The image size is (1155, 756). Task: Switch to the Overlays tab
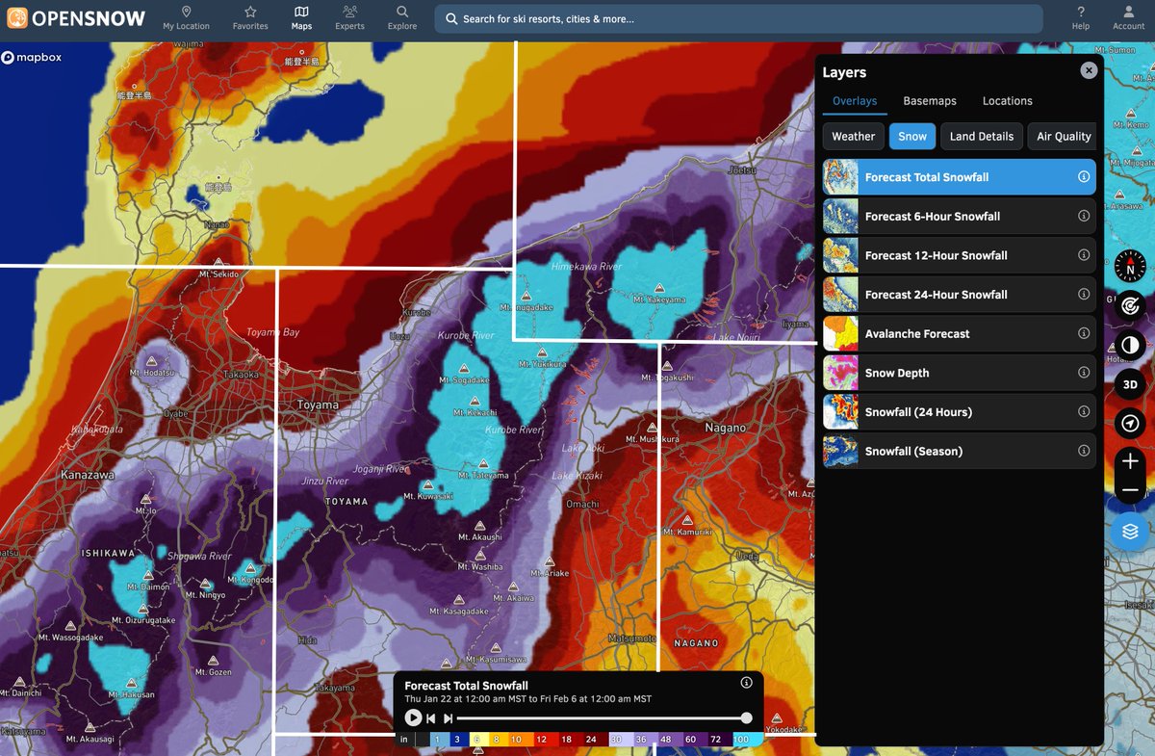point(855,101)
